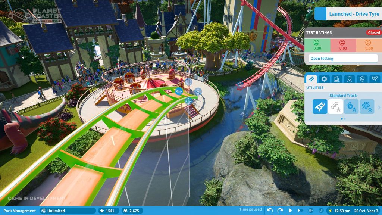
Task: Click the circular arrows icon beside camera
Action: pyautogui.click(x=320, y=211)
